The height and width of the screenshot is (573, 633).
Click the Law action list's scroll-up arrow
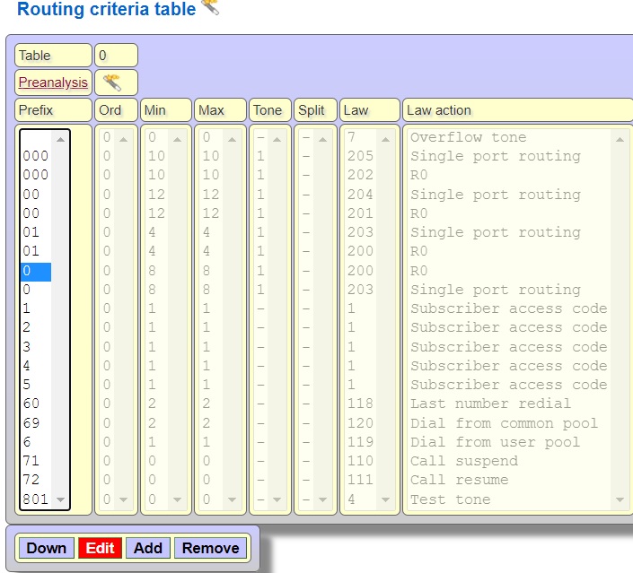[621, 139]
